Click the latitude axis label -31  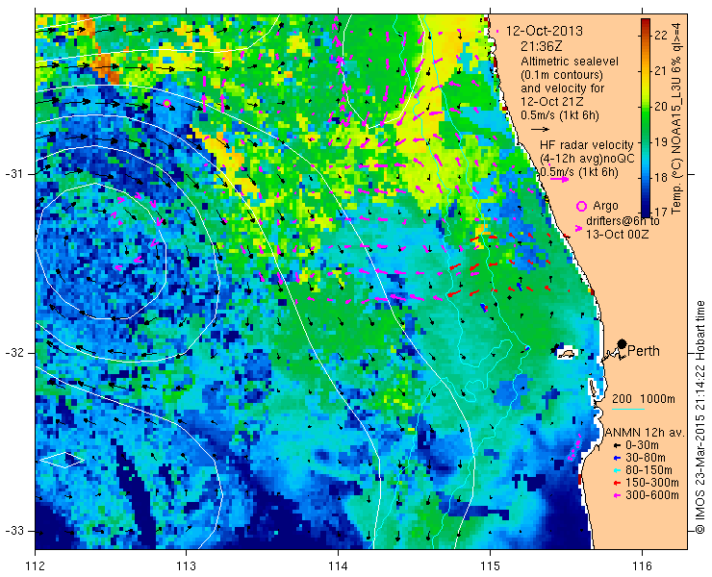click(x=13, y=174)
